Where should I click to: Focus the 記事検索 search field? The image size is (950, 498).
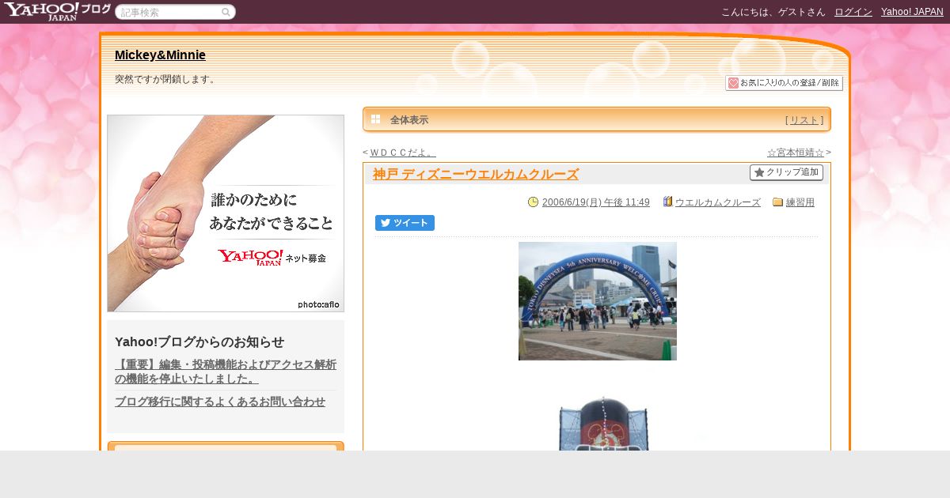click(169, 12)
